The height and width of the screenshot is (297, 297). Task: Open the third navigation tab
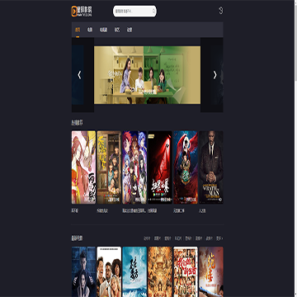pos(103,30)
